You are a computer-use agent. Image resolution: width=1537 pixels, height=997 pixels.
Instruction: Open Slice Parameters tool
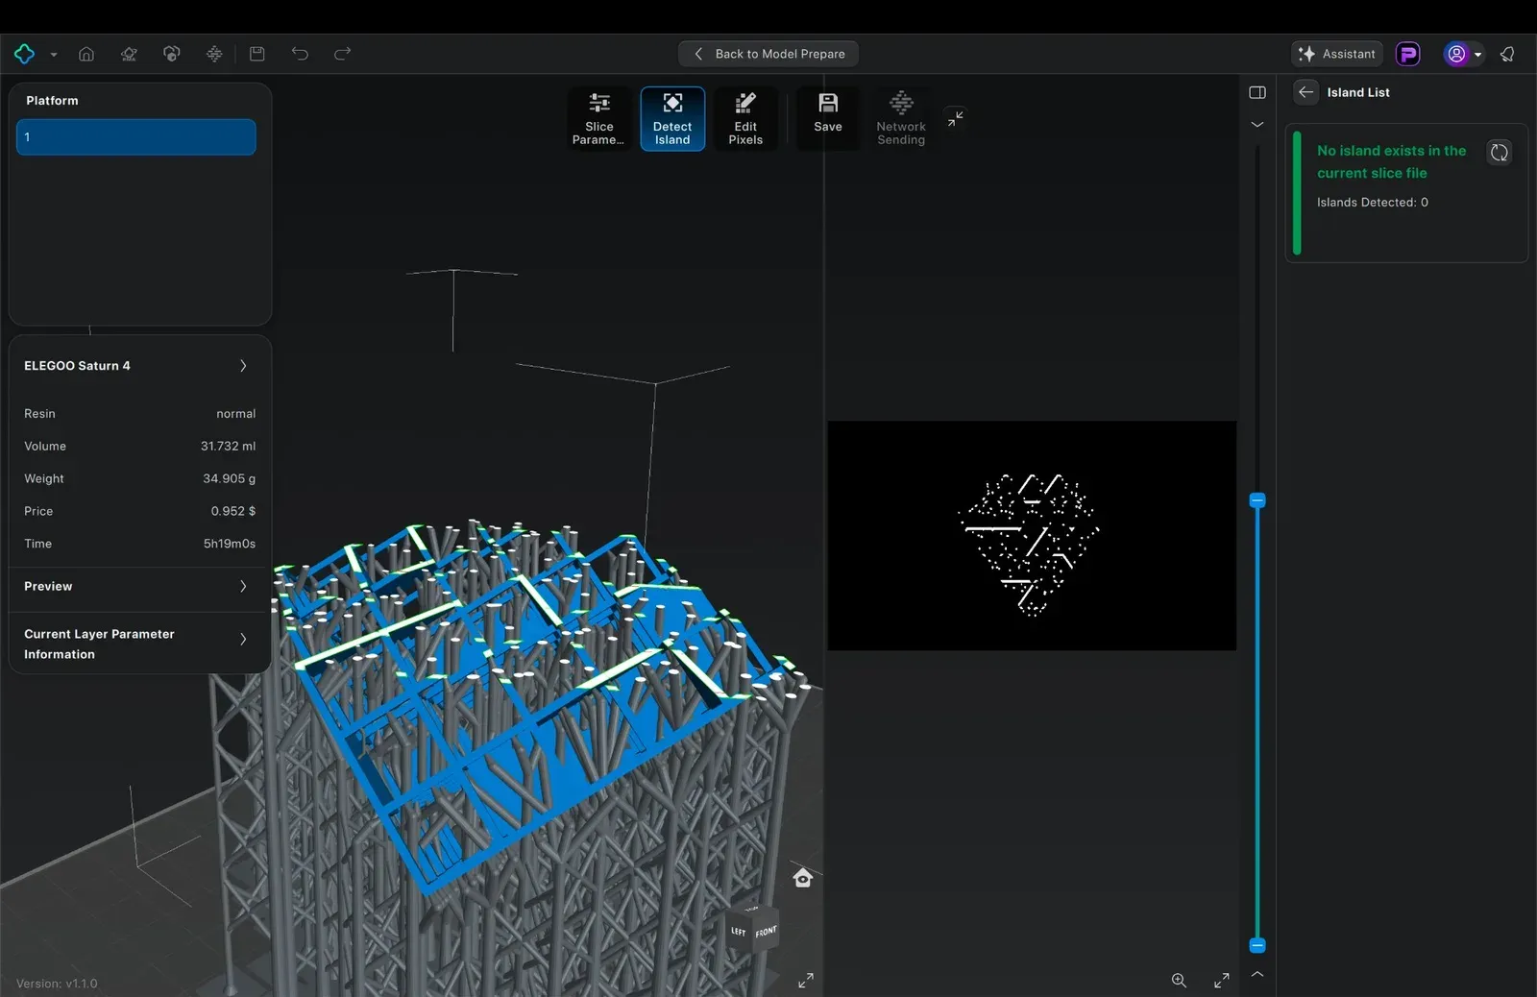(598, 119)
